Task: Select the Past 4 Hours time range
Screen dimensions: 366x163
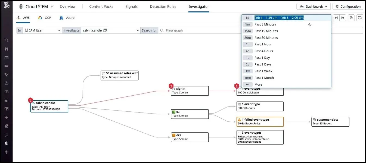Action: [286, 51]
